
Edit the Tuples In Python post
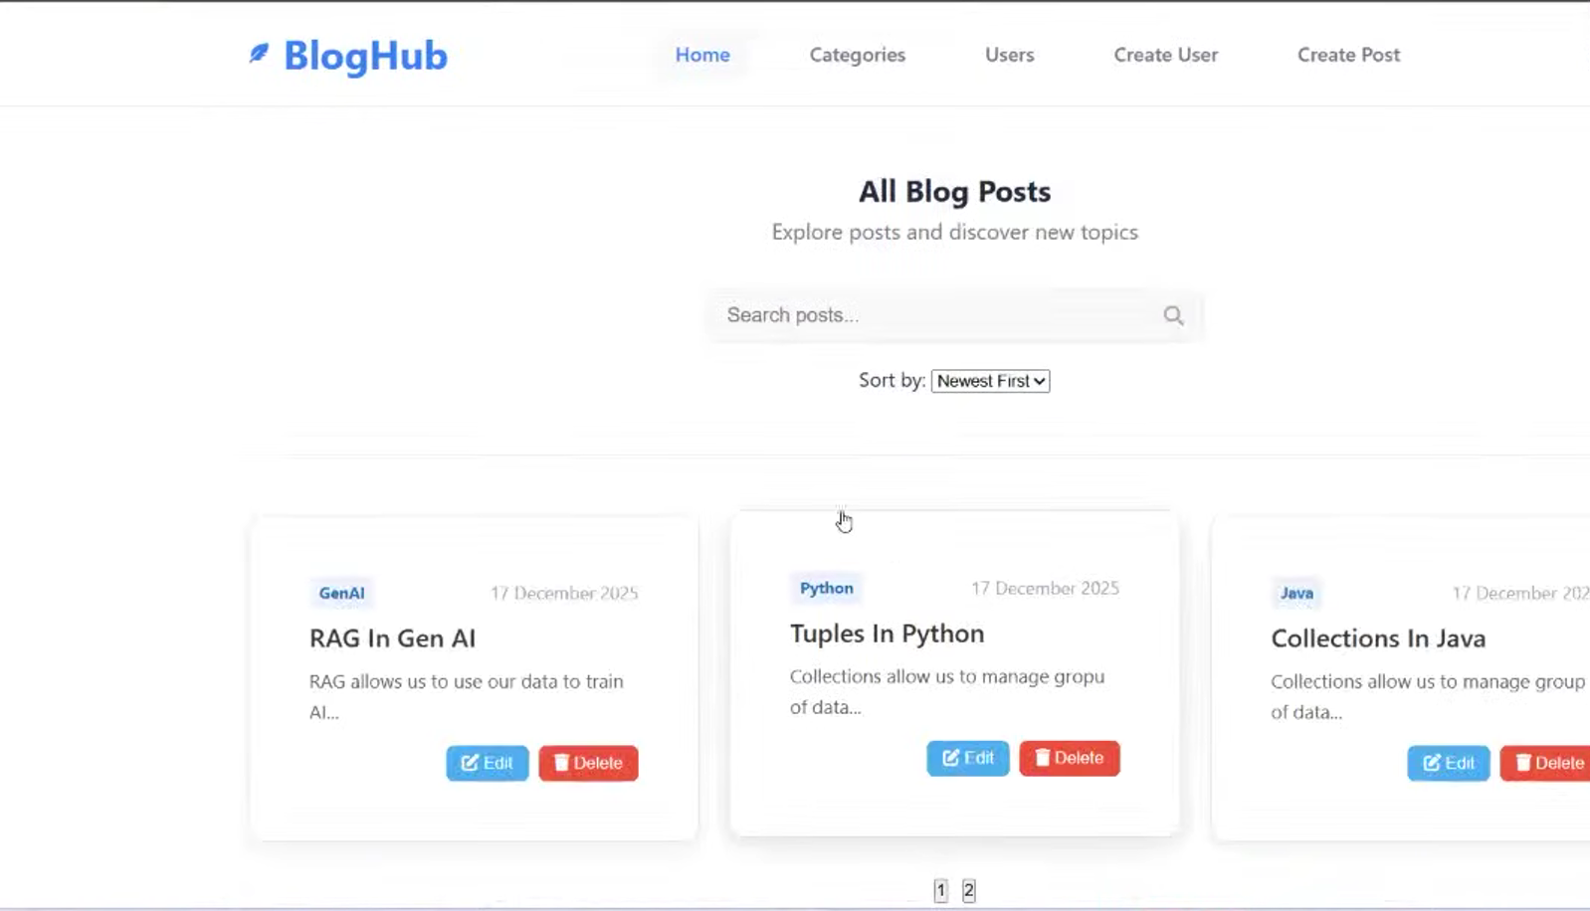(967, 758)
